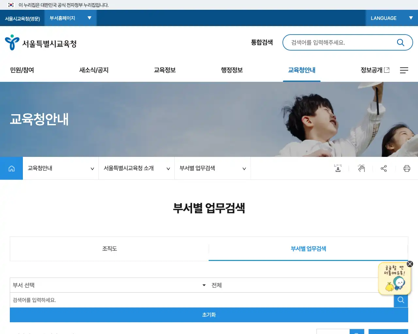Print the page via the printer icon
This screenshot has width=418, height=334.
pos(407,168)
